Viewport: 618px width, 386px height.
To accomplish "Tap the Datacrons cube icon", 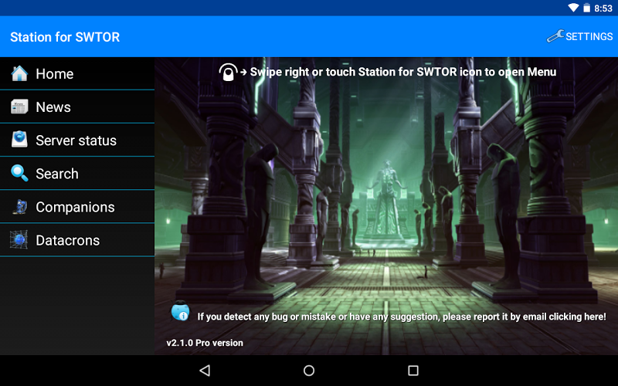I will click(19, 240).
